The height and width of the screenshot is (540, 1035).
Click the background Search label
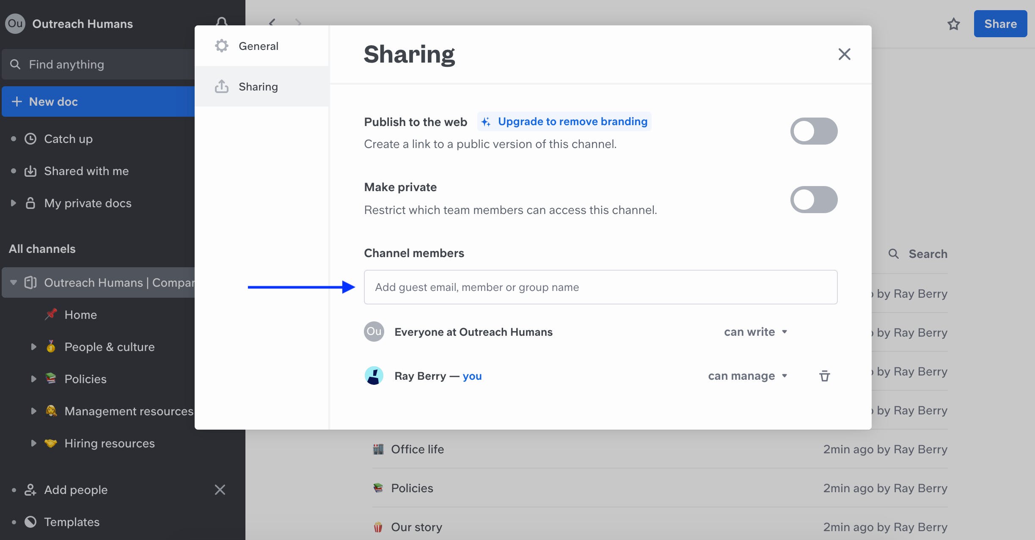click(x=928, y=254)
